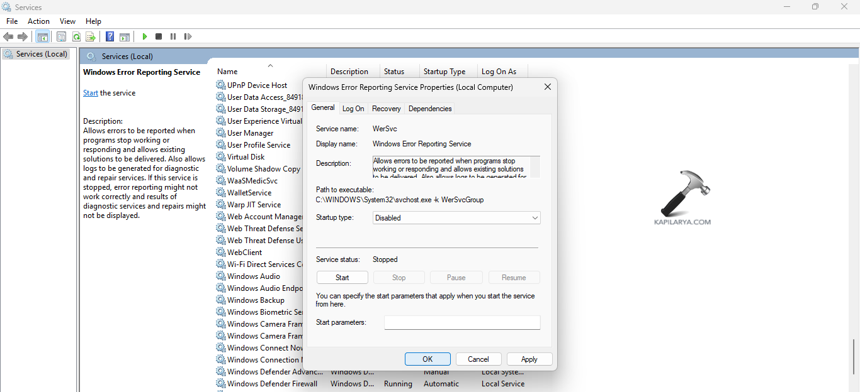This screenshot has width=860, height=392.
Task: Stop the service using the black square icon
Action: pyautogui.click(x=159, y=36)
